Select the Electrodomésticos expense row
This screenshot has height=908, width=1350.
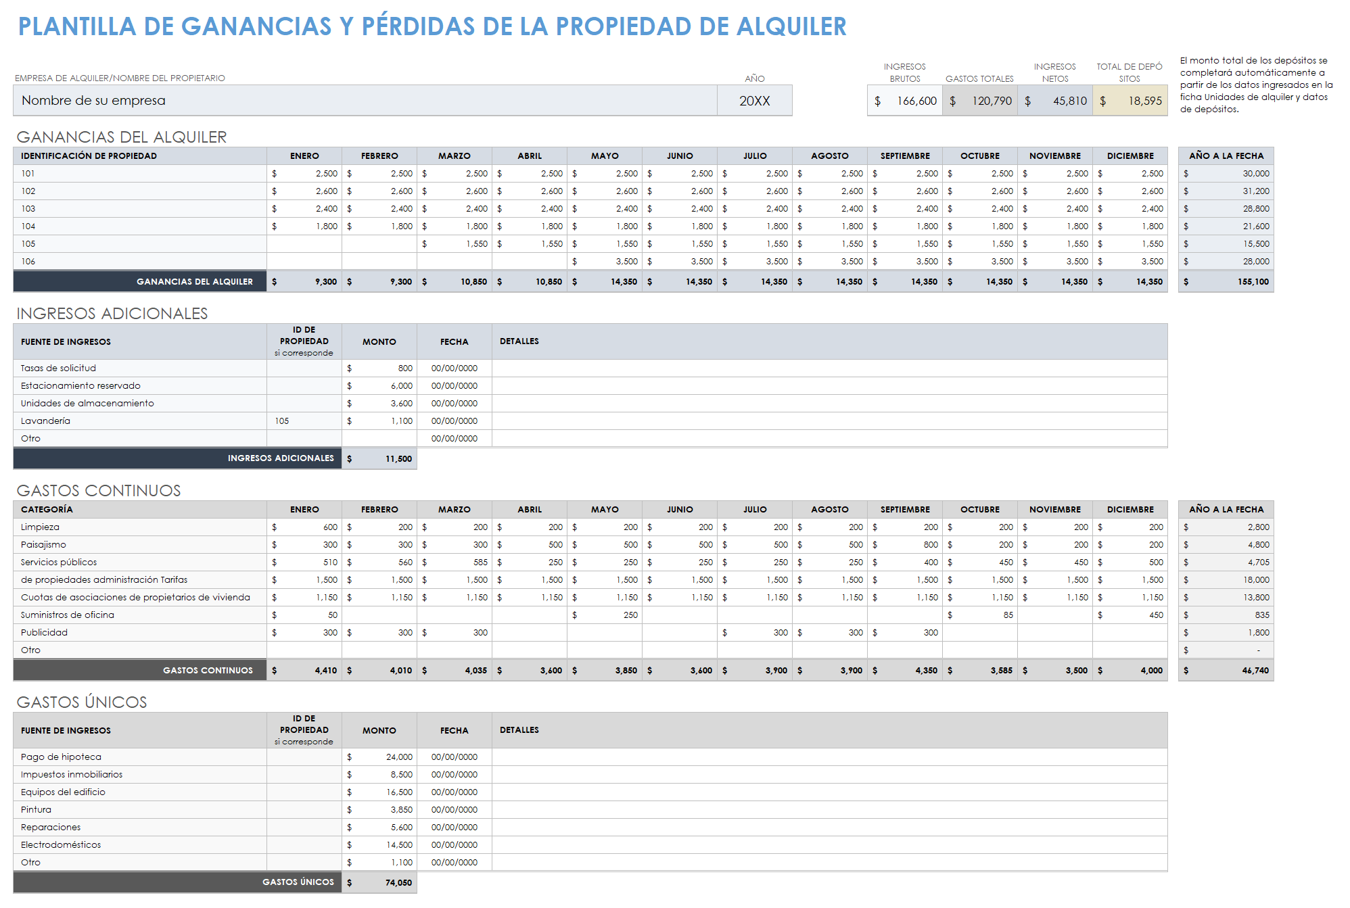[x=140, y=845]
